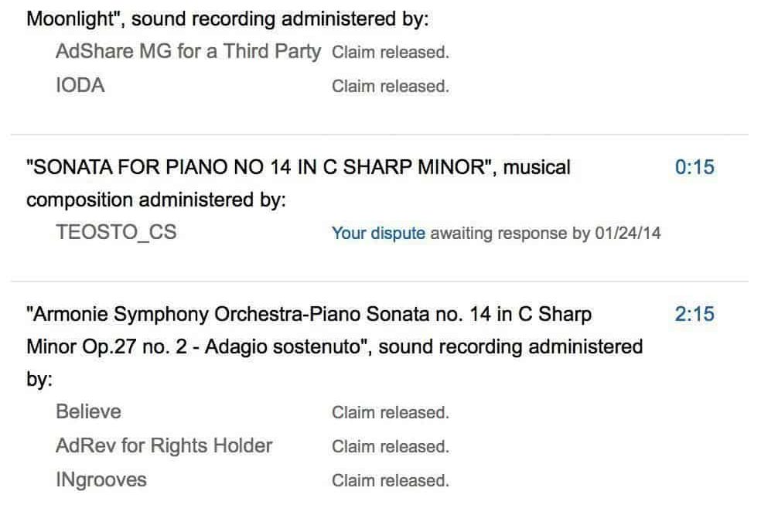Click "Claim released" status beside Believe
The image size is (778, 522).
coord(390,413)
